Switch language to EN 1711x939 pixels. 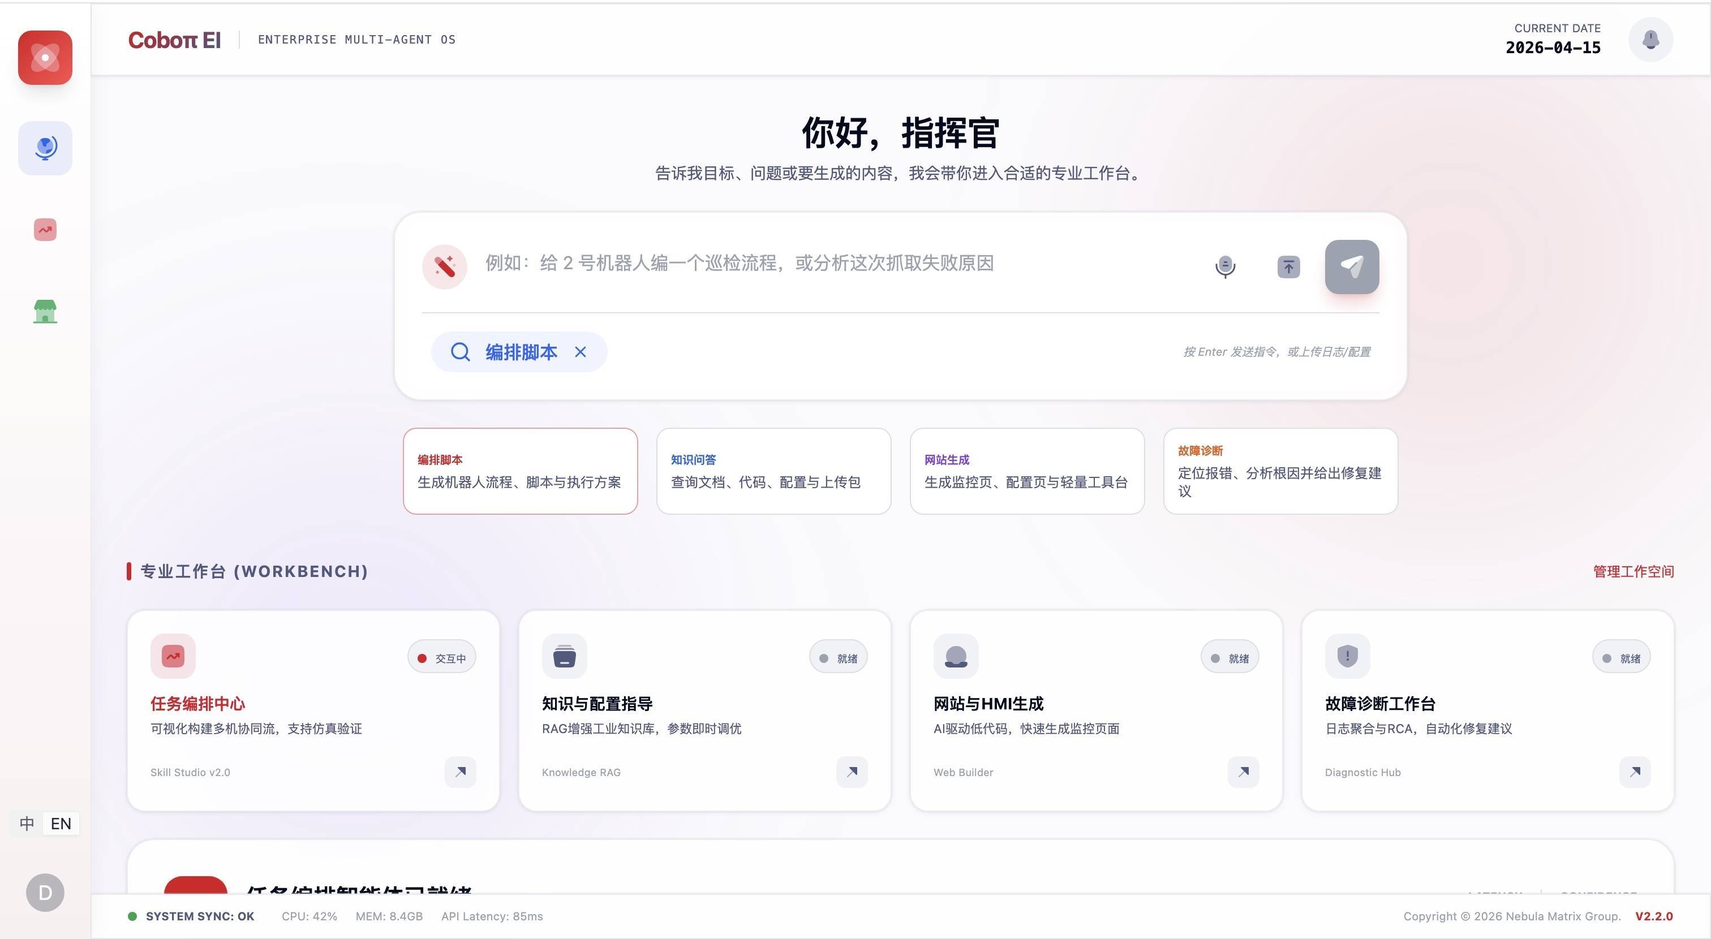coord(61,824)
